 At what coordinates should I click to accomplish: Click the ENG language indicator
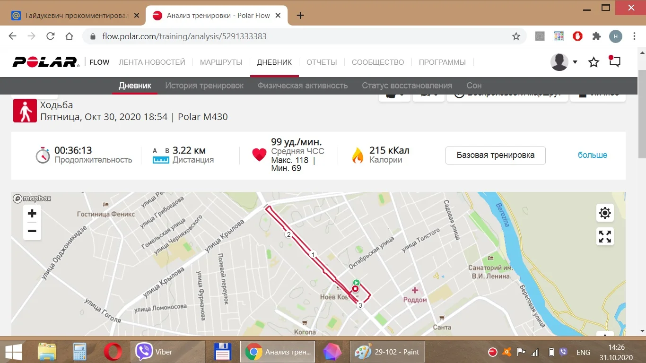583,352
